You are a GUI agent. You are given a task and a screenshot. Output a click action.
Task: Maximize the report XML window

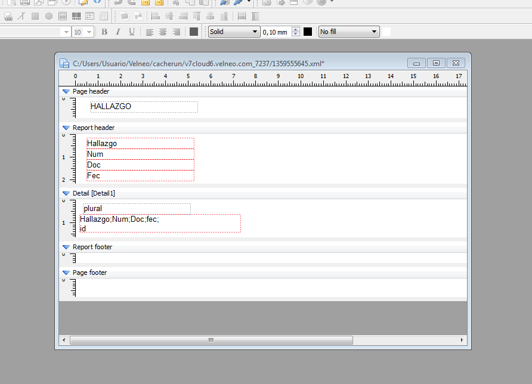click(437, 63)
